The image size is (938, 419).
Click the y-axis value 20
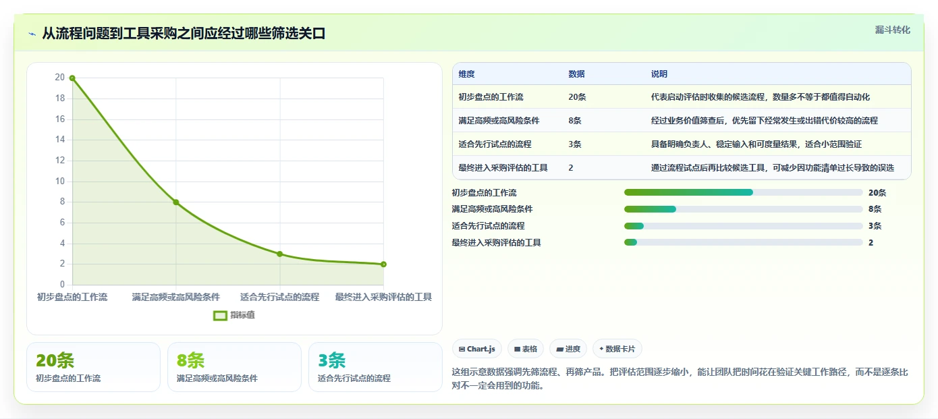(60, 78)
